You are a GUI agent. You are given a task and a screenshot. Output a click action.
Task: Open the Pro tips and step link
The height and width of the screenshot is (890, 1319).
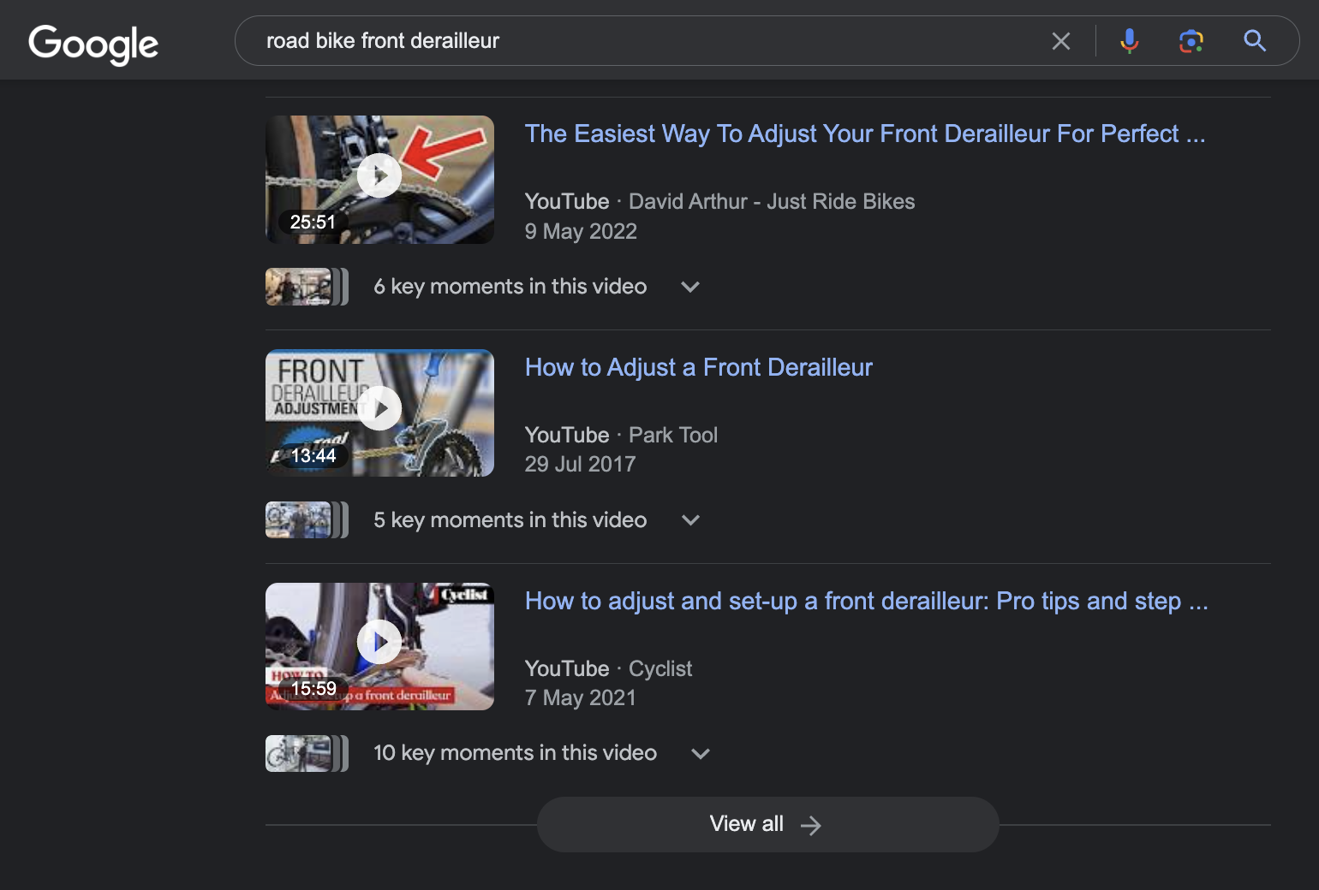(866, 602)
